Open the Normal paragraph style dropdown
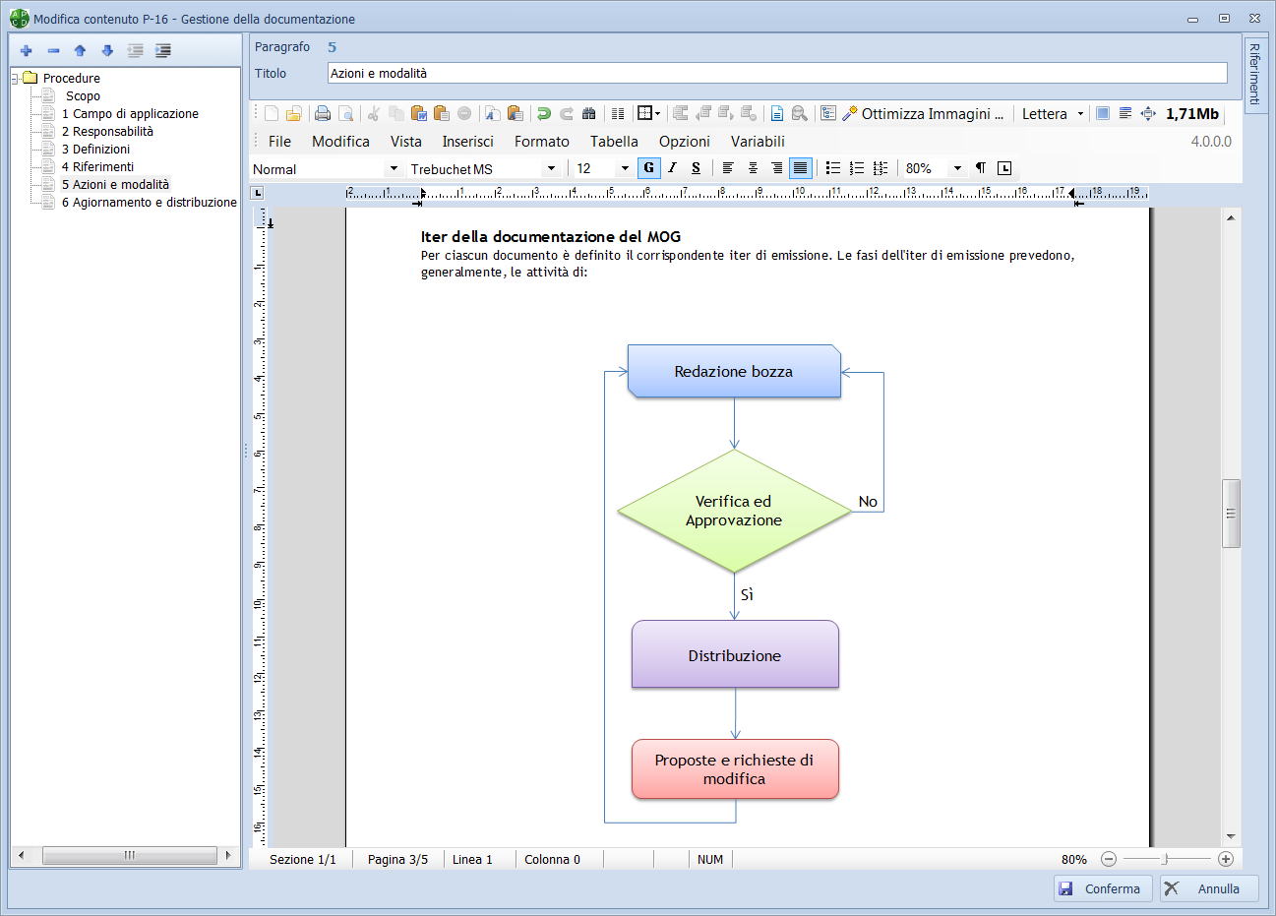This screenshot has height=916, width=1276. 394,168
